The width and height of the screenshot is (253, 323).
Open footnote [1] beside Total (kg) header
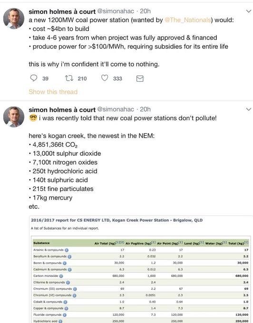pyautogui.click(x=246, y=243)
